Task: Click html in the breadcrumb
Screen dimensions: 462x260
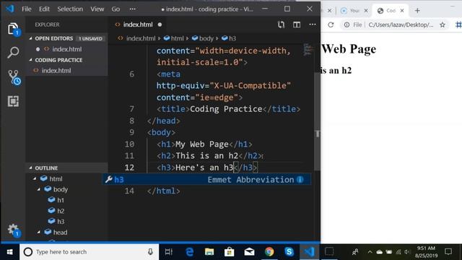Action: 178,38
